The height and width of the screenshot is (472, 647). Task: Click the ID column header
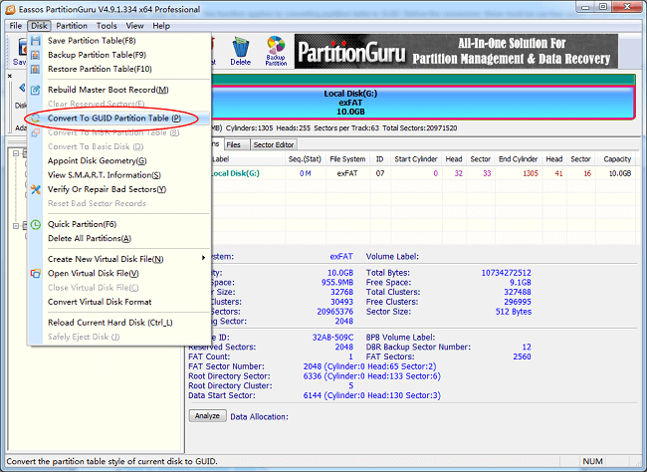click(379, 159)
